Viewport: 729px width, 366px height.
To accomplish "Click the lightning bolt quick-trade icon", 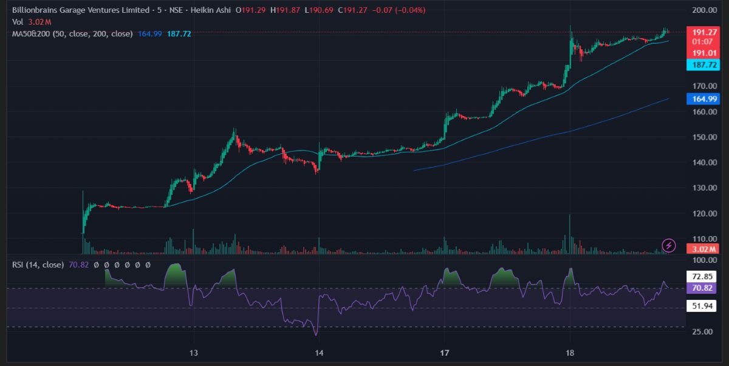I will coord(668,245).
